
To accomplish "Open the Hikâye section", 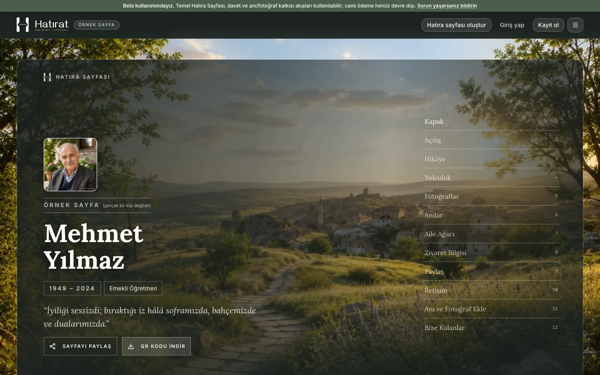I will pyautogui.click(x=491, y=159).
